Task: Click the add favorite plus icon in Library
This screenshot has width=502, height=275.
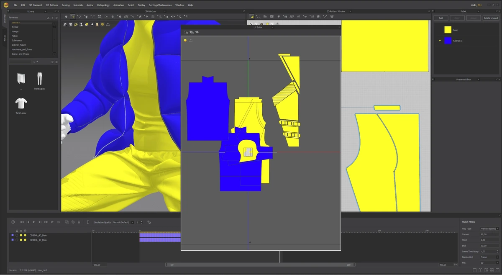Action: pos(52,18)
